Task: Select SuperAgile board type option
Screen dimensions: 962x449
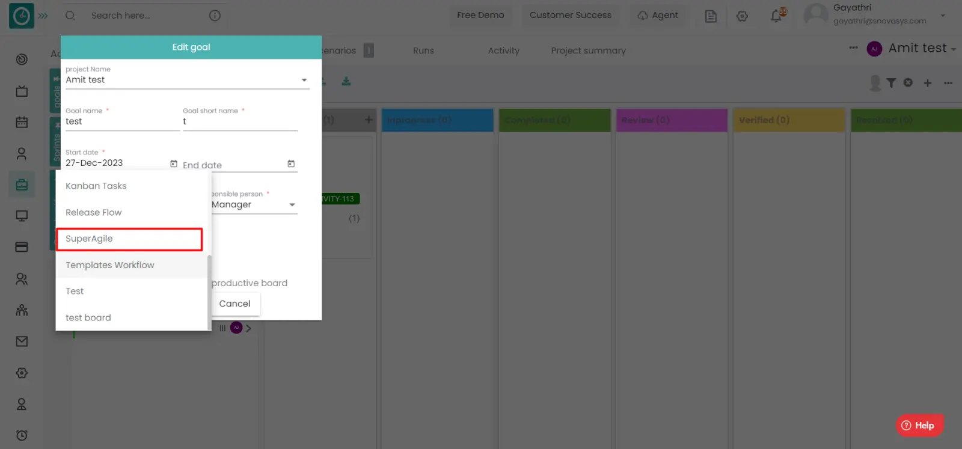Action: pyautogui.click(x=129, y=239)
